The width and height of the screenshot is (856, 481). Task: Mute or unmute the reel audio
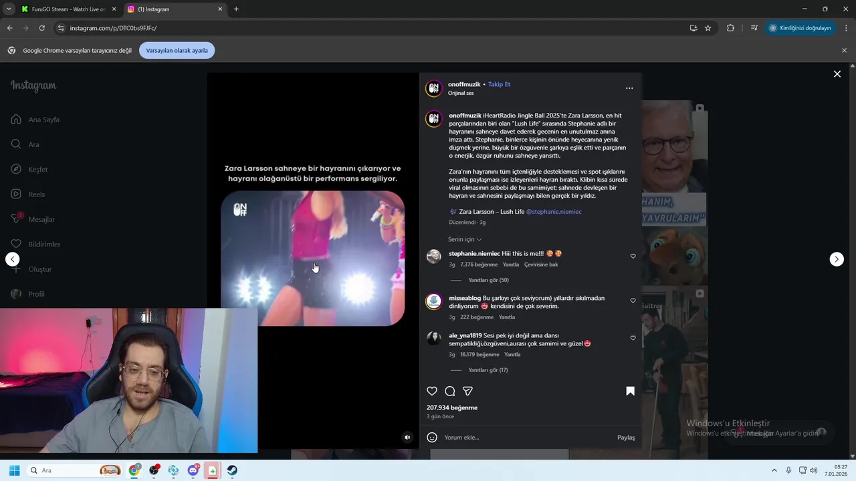[x=407, y=438]
